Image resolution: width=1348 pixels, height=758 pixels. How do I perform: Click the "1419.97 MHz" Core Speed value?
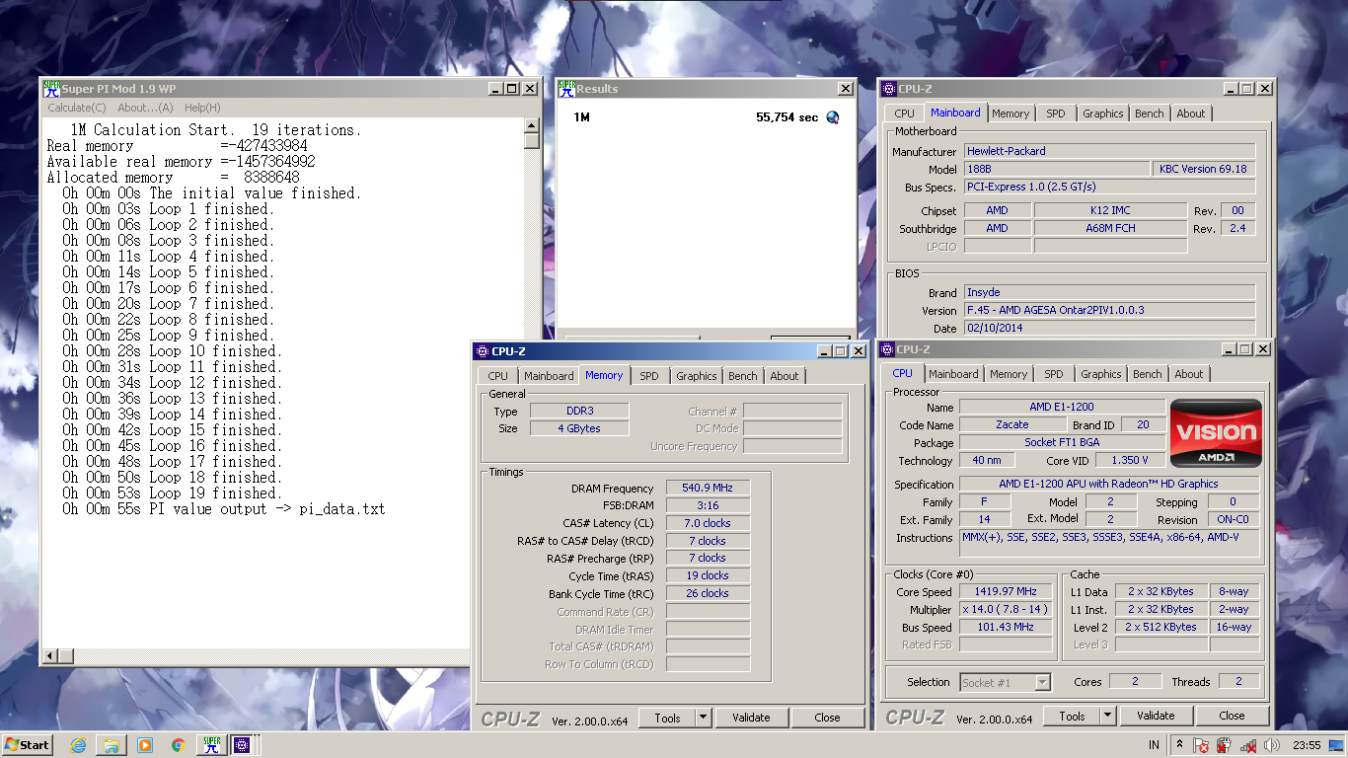pyautogui.click(x=1007, y=591)
